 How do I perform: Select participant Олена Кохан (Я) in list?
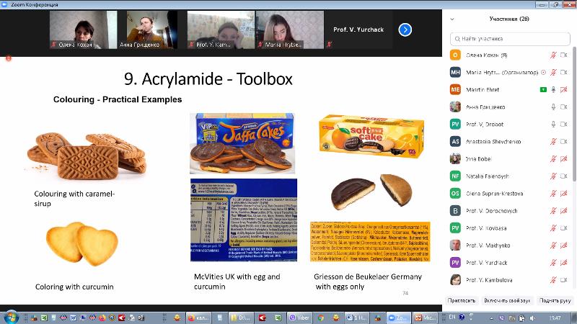tap(509, 55)
